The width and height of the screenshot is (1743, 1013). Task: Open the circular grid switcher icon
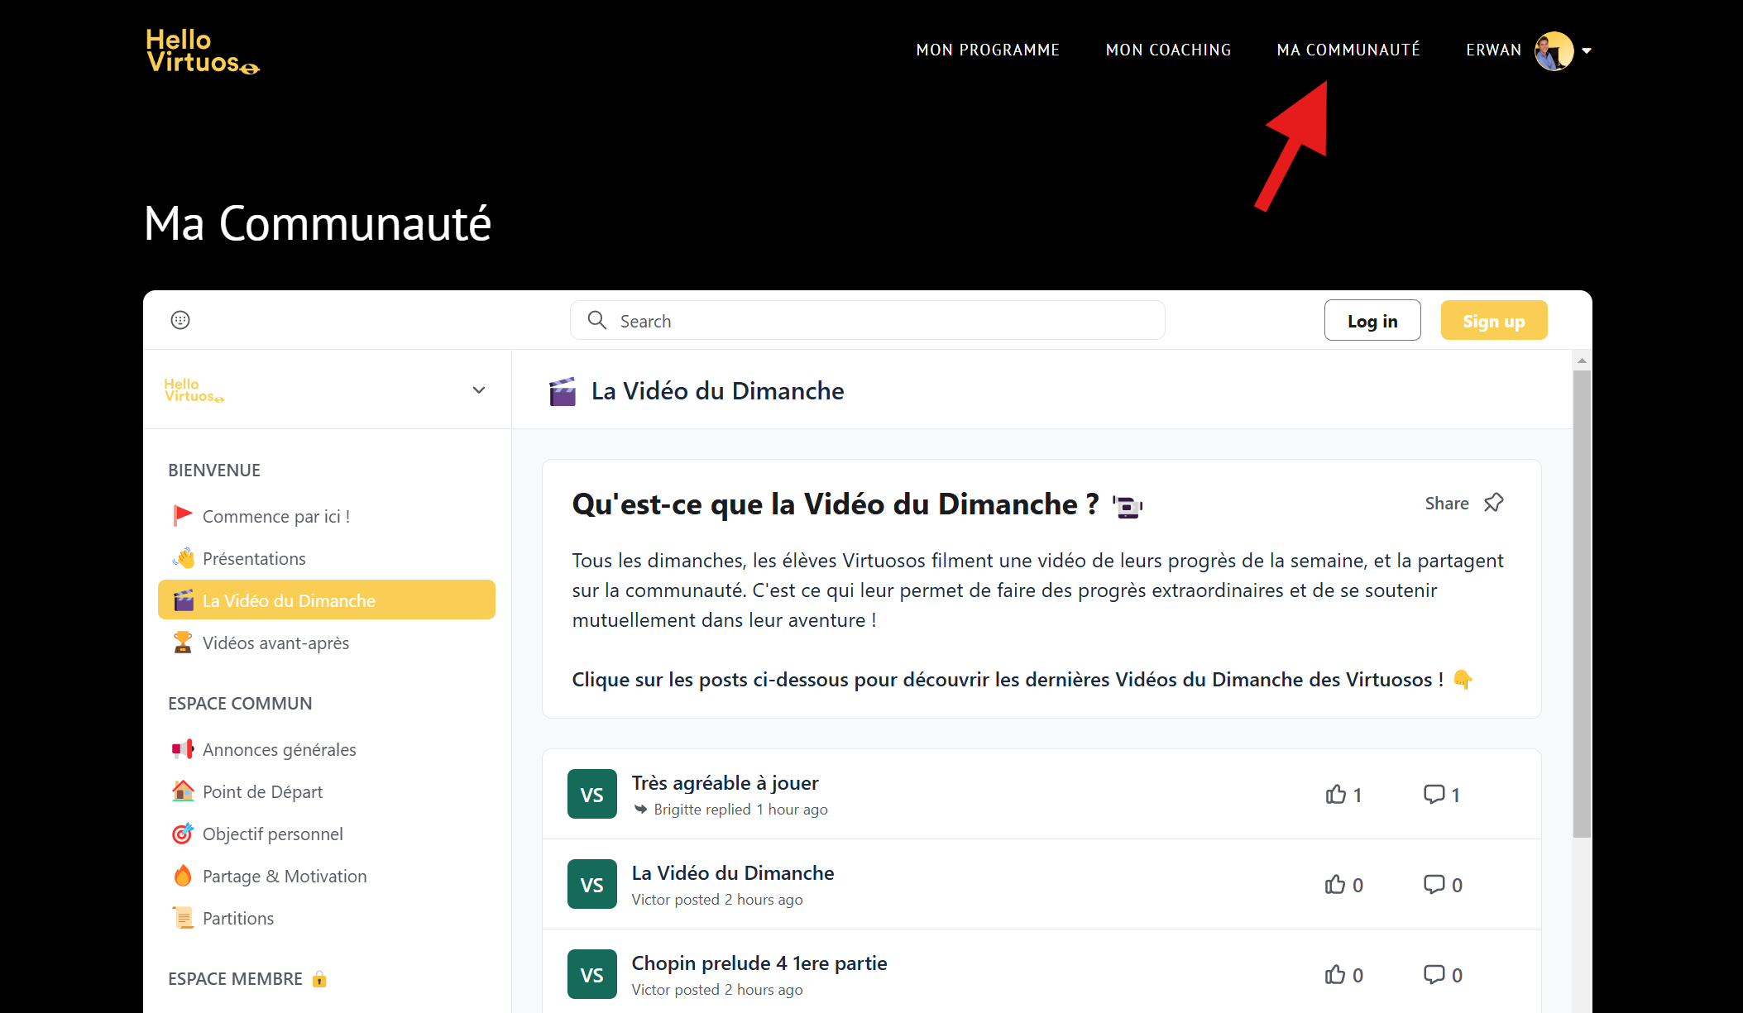coord(180,320)
